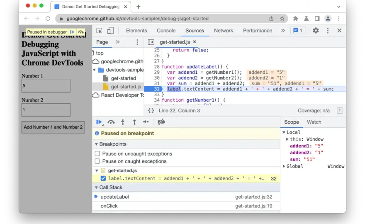Collapse the Call Stack section

point(96,187)
